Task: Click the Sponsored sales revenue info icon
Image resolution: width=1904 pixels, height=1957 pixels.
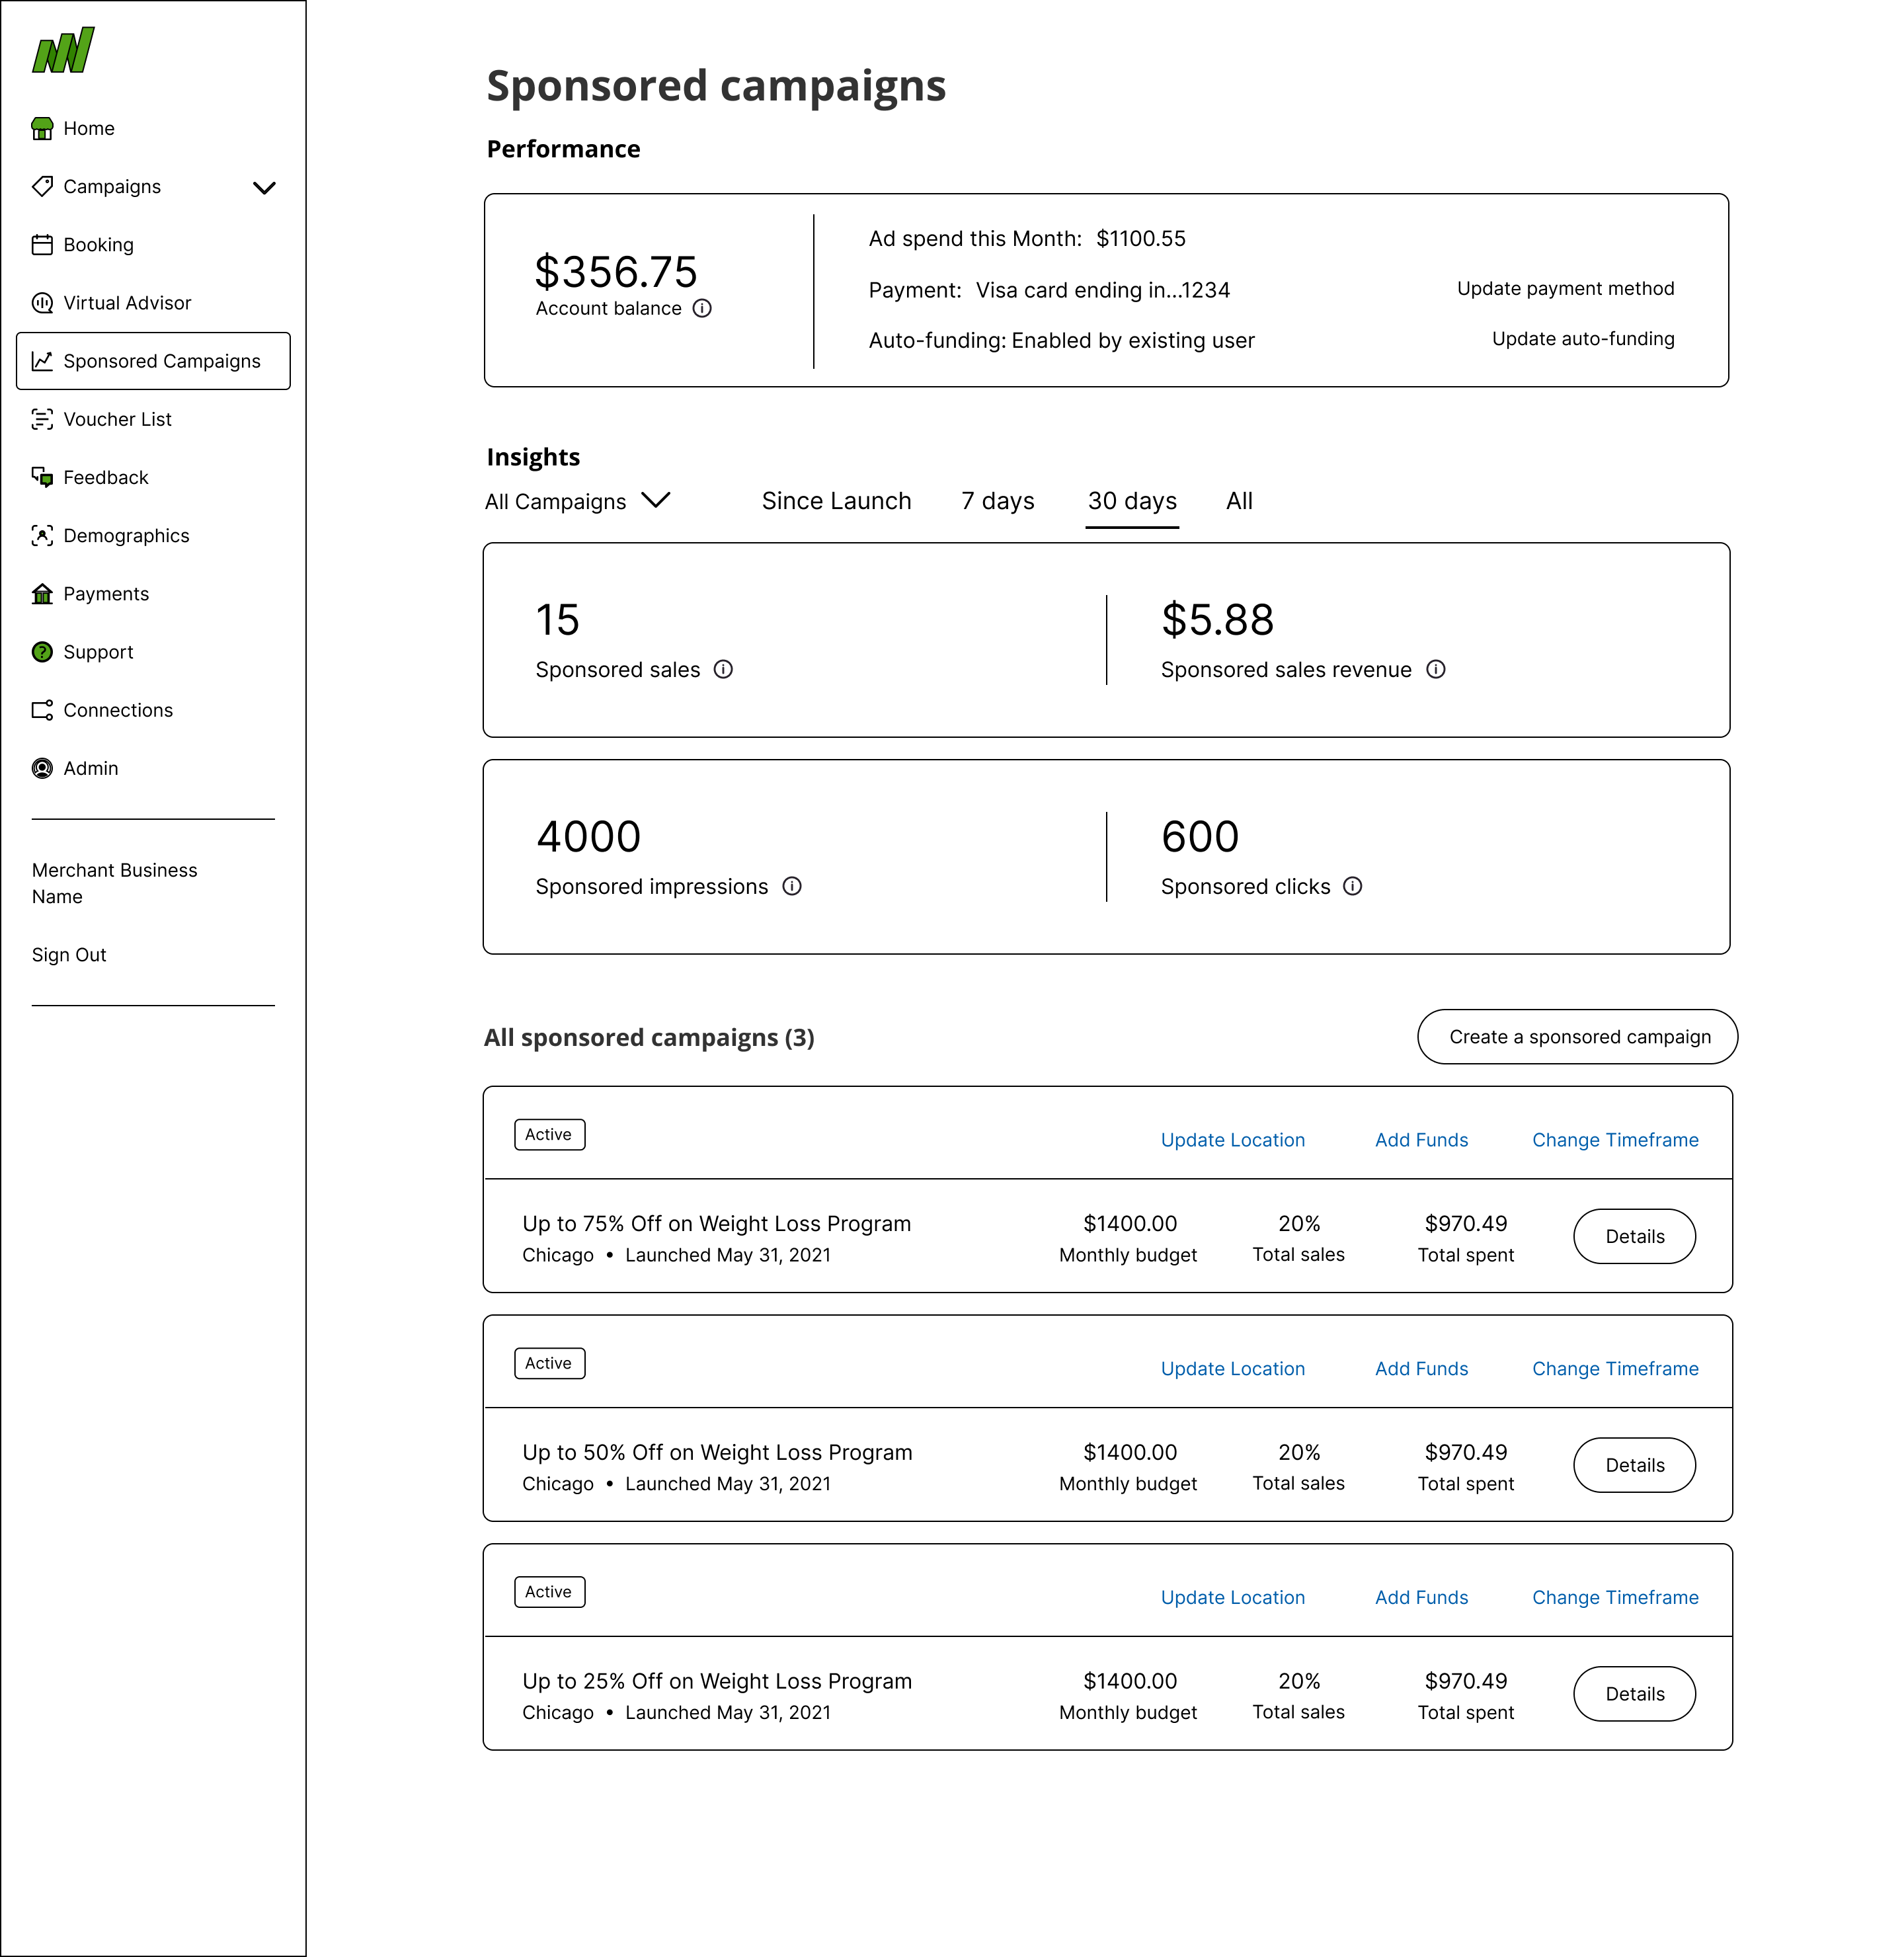Action: 1435,669
